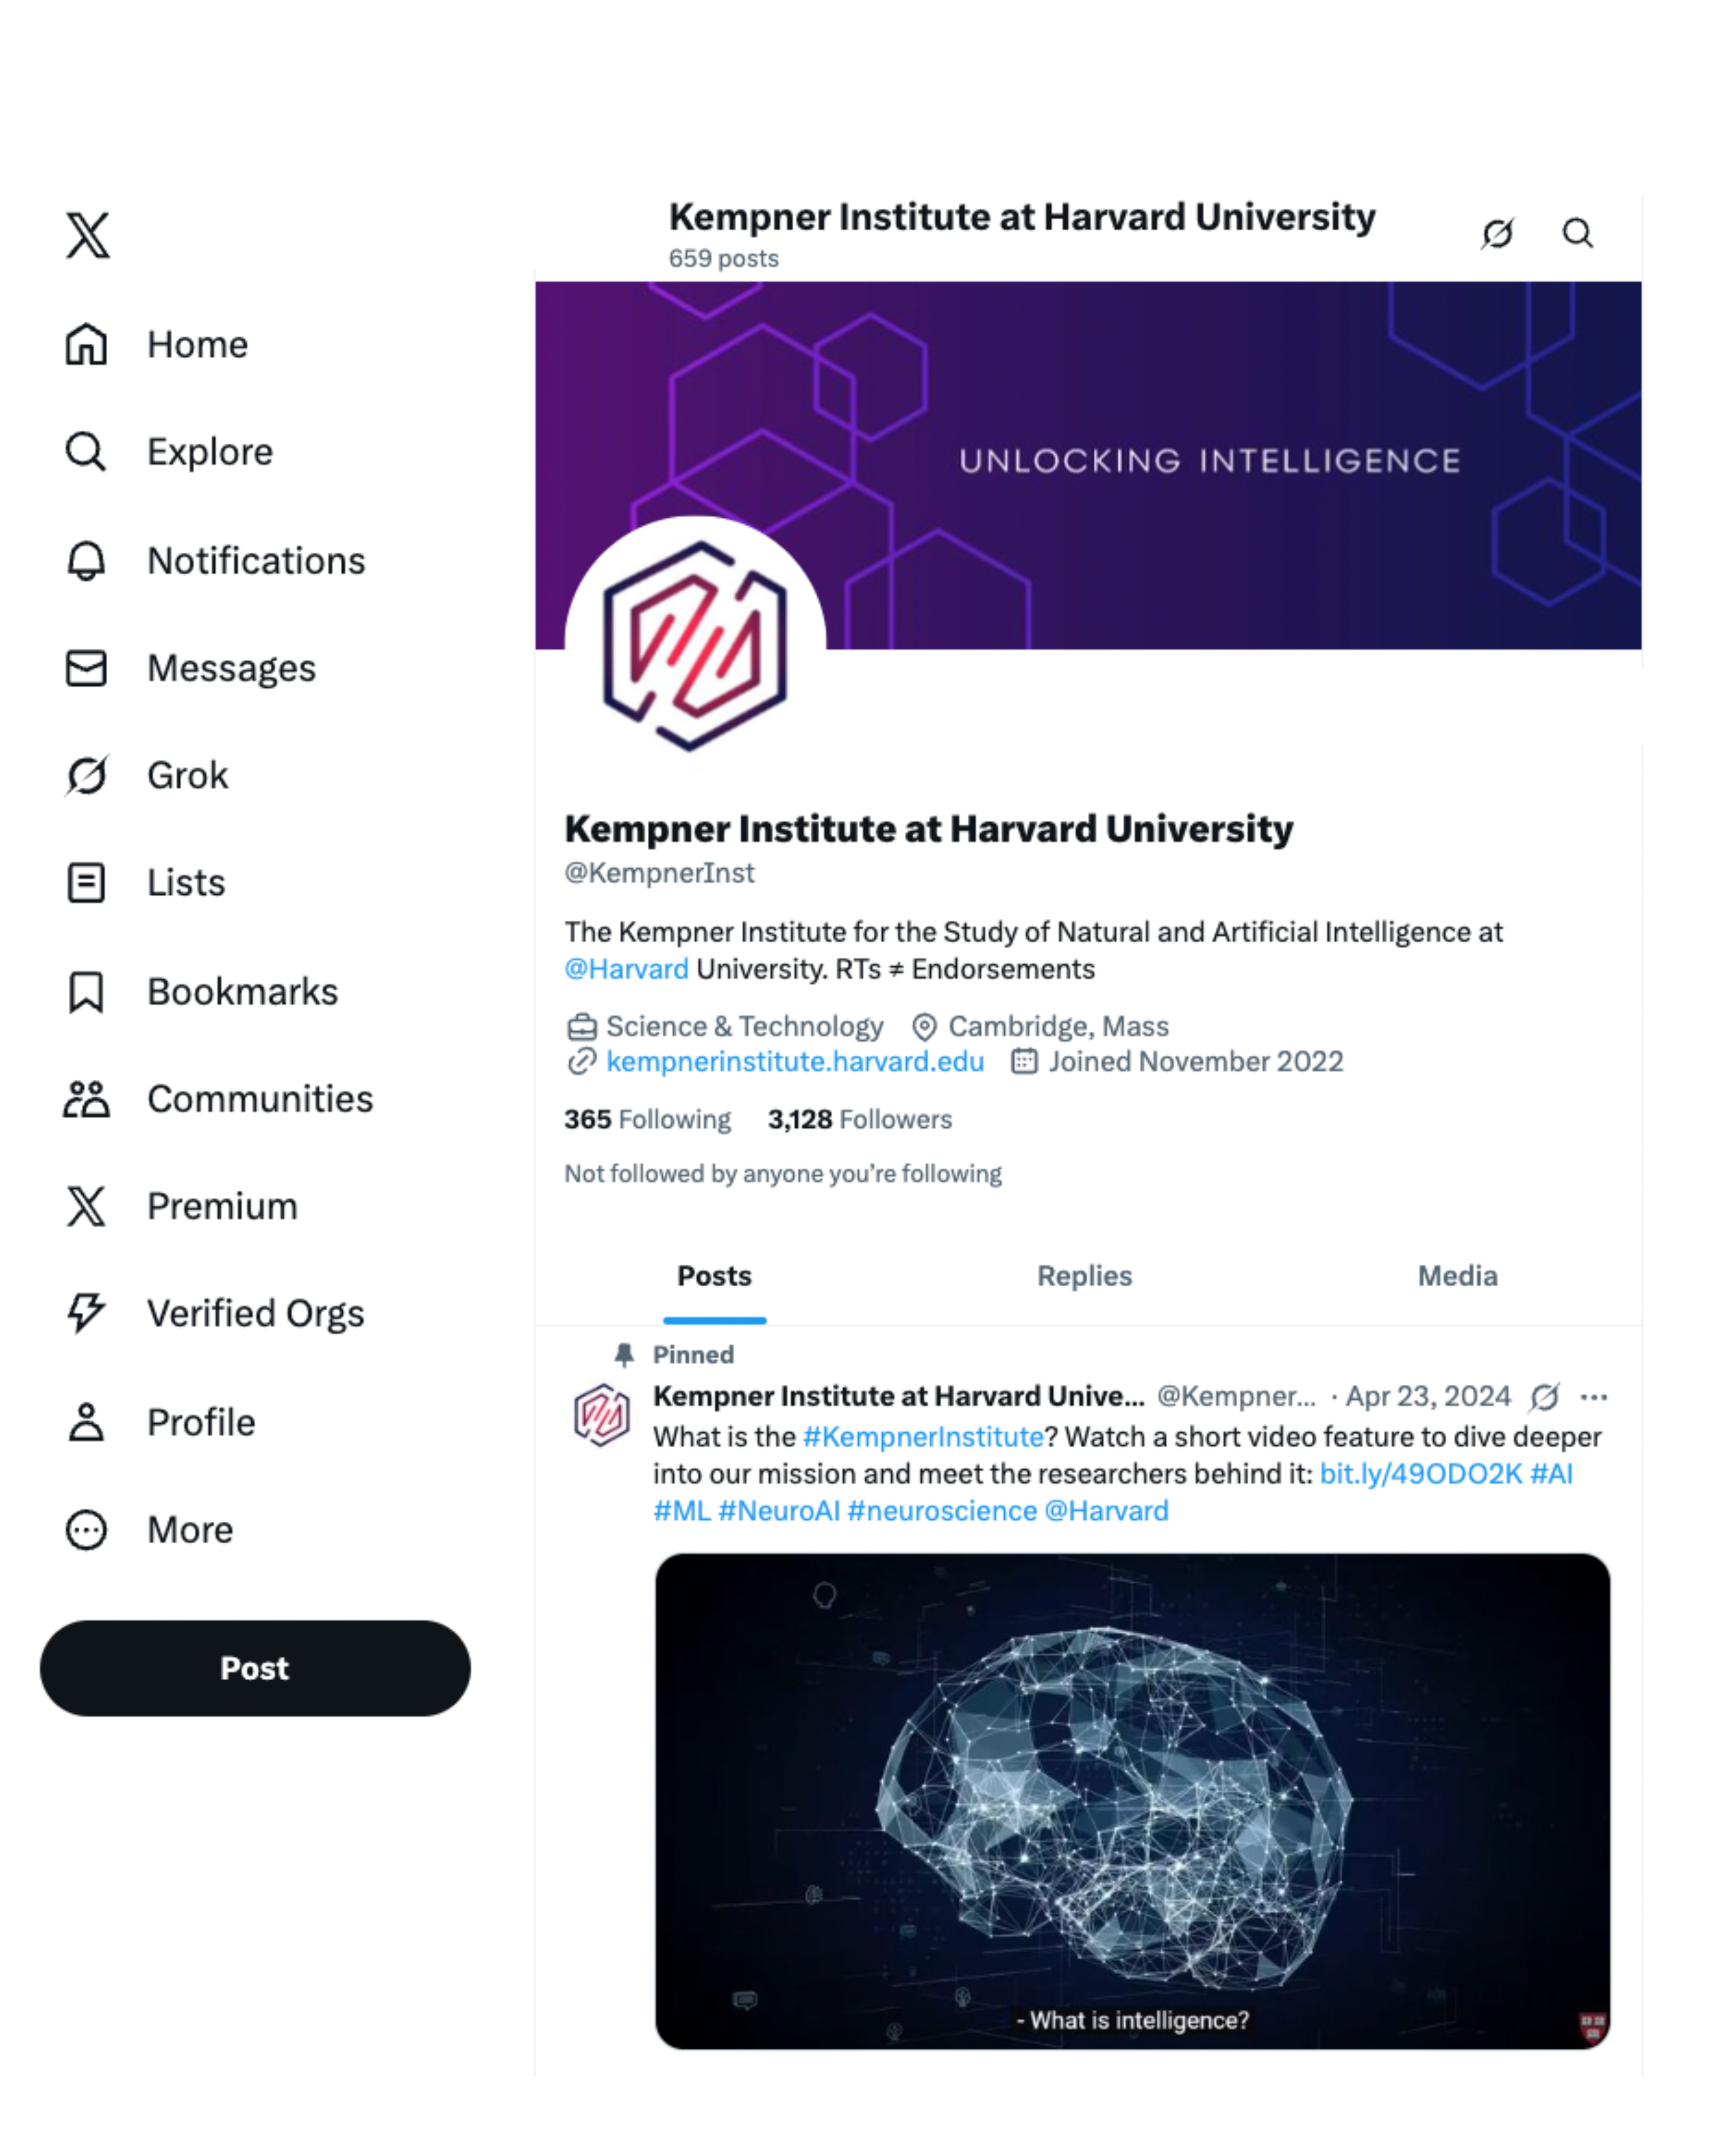Click the #KempnerInstitute hashtag in the pinned post
The image size is (1724, 2156).
(923, 1437)
